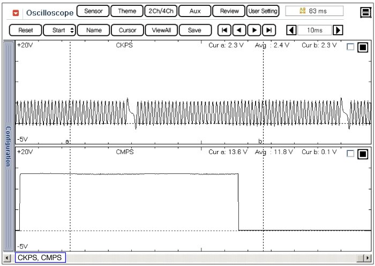Image resolution: width=375 pixels, height=266 pixels.
Task: Open the Sensor menu
Action: pos(93,11)
